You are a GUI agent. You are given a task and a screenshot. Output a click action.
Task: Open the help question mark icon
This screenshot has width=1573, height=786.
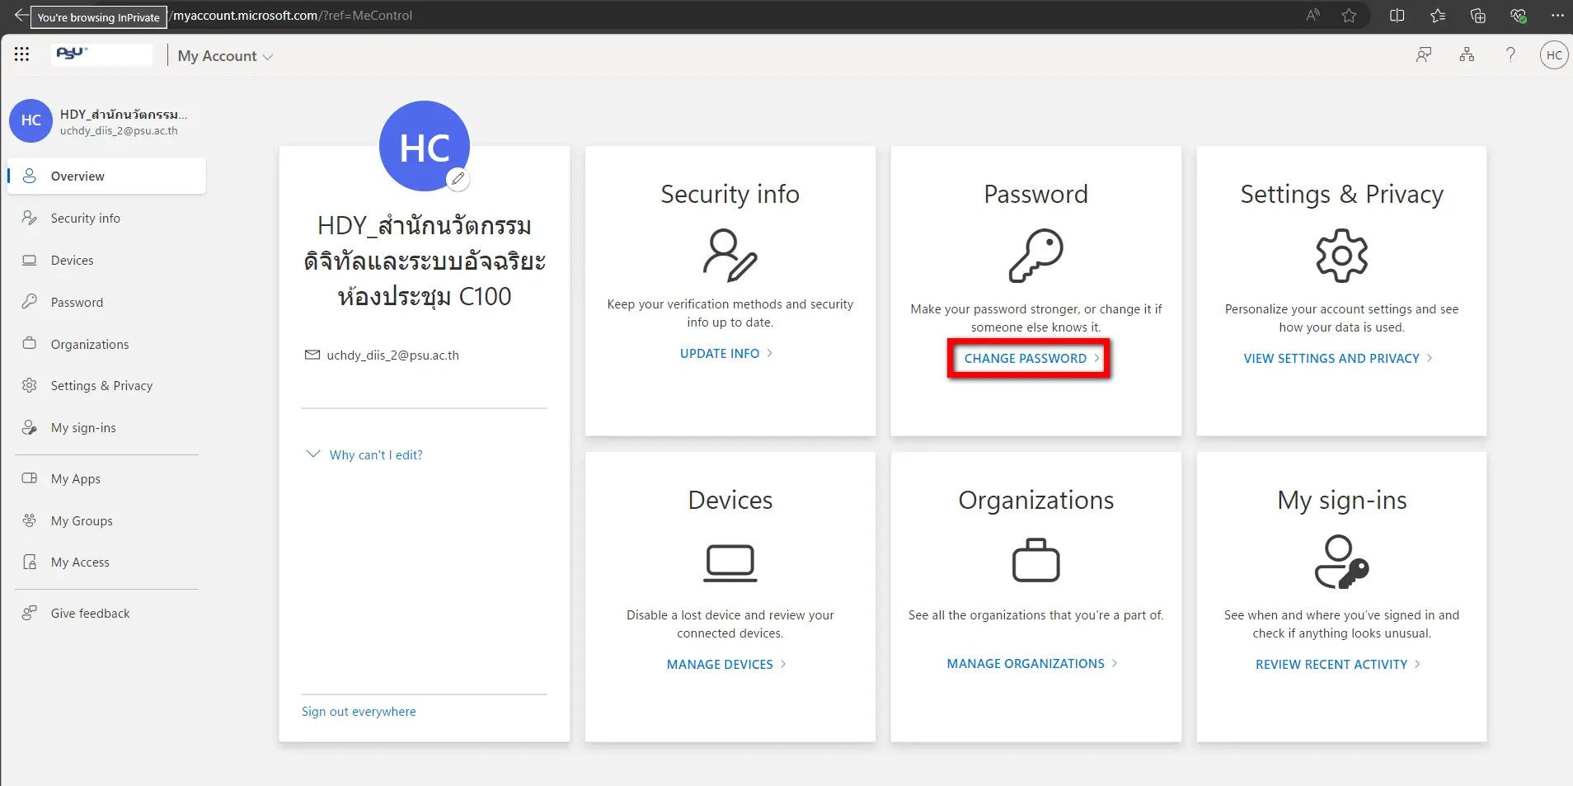1510,55
